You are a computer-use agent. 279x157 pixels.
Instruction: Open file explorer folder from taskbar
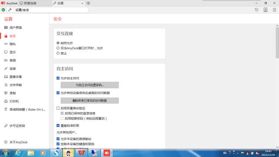pos(31,153)
